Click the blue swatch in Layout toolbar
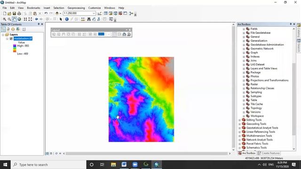 (101, 34)
